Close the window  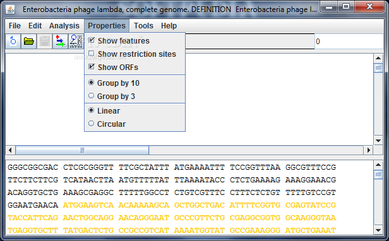pyautogui.click(x=369, y=7)
